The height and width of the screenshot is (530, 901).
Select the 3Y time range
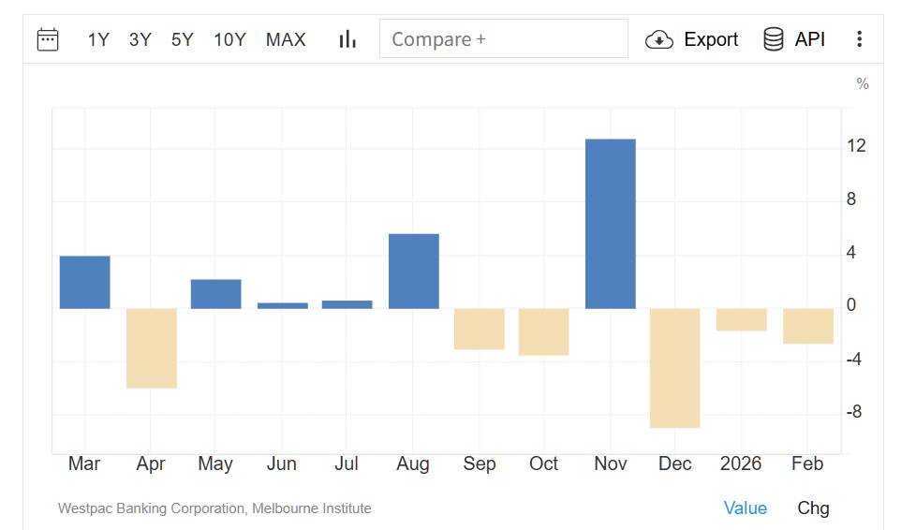pyautogui.click(x=140, y=39)
